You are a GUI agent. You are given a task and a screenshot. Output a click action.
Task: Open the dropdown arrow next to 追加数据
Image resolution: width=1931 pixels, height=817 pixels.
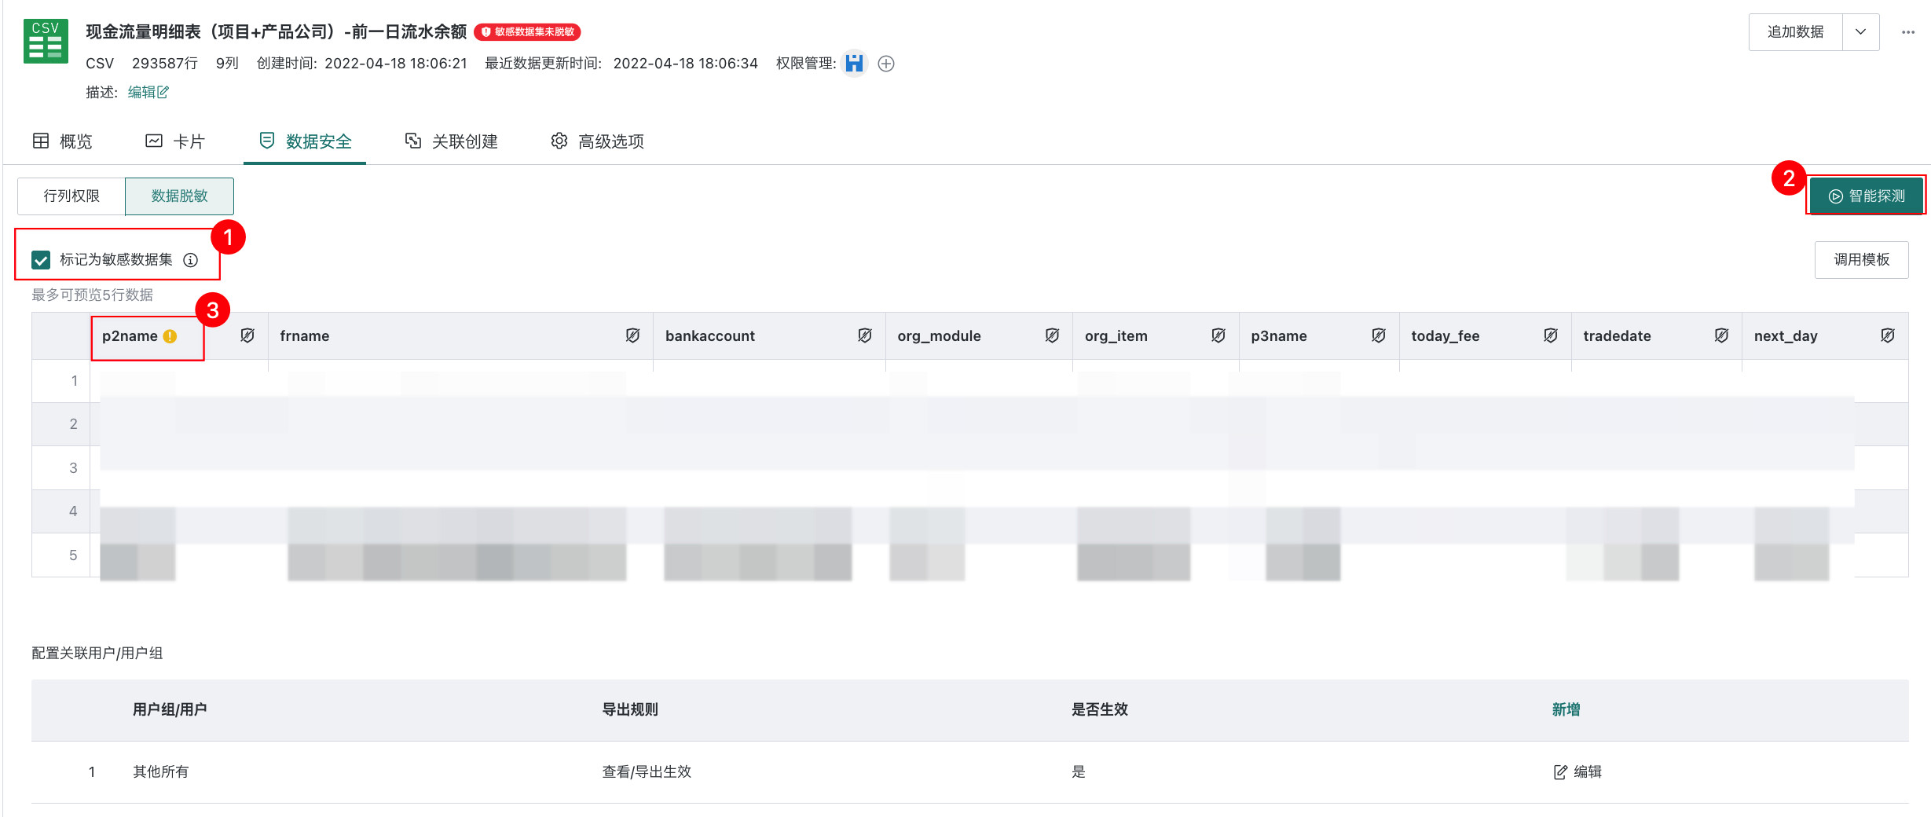coord(1860,31)
